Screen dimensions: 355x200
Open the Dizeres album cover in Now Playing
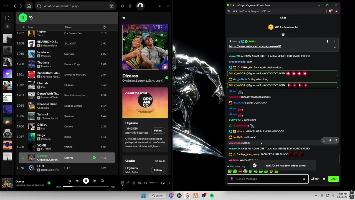pyautogui.click(x=145, y=47)
